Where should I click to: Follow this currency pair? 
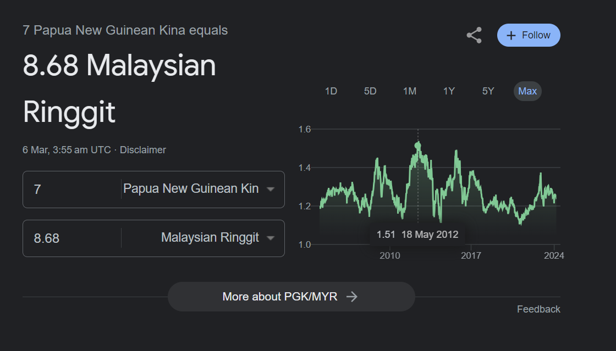click(x=529, y=35)
